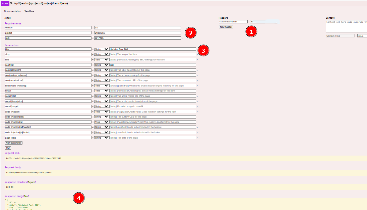367x210 pixels.
Task: Show the Raw response body
Action: [26, 196]
